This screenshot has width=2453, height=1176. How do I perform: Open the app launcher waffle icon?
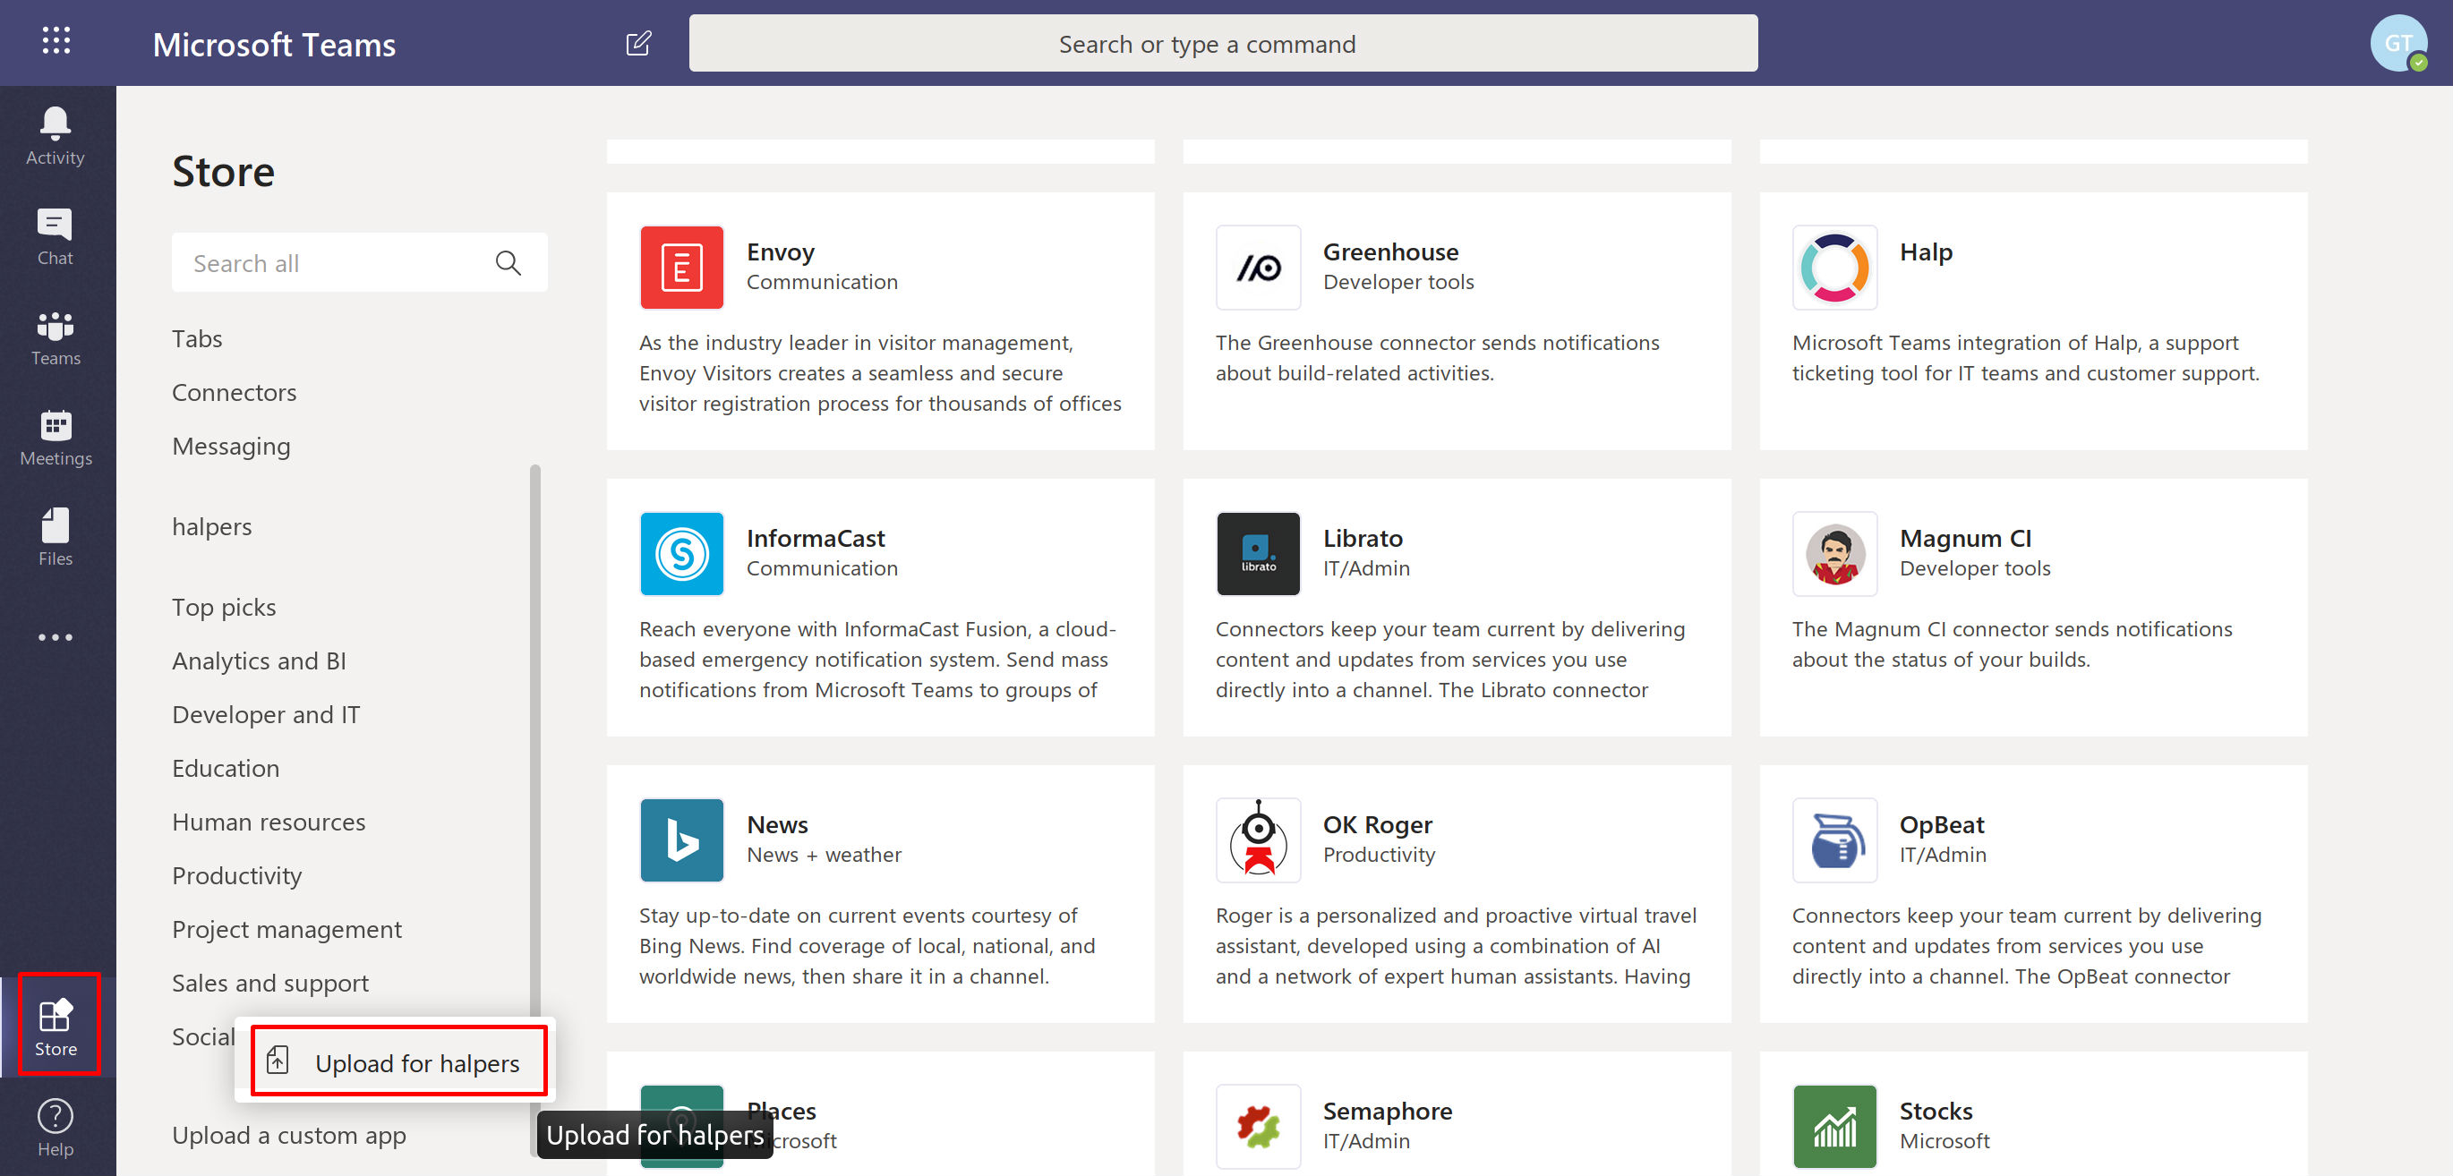click(56, 41)
